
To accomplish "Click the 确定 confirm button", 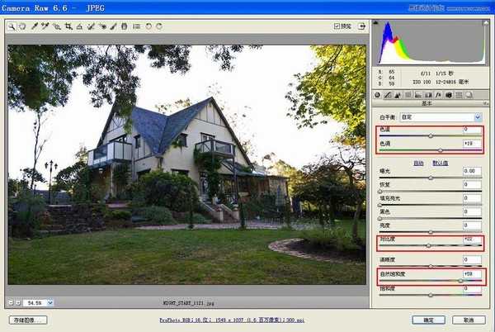I will 427,320.
